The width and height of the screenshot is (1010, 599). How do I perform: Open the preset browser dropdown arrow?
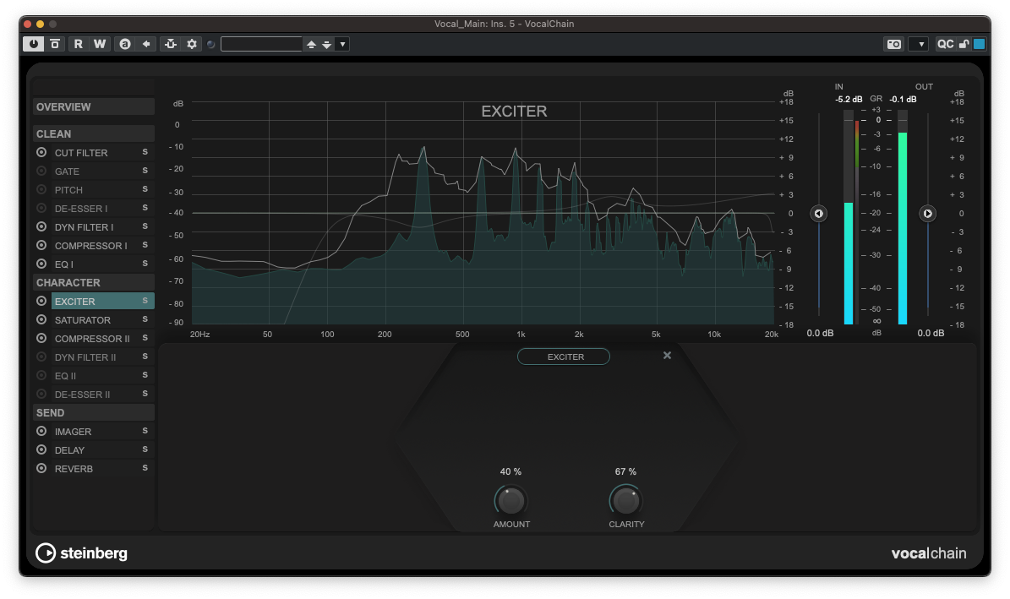point(342,44)
